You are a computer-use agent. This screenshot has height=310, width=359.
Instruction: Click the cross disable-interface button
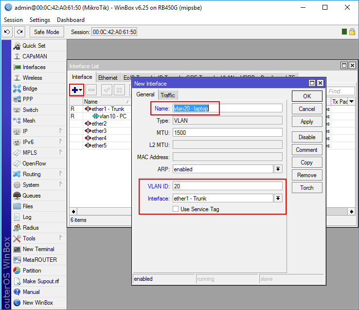[x=119, y=90]
